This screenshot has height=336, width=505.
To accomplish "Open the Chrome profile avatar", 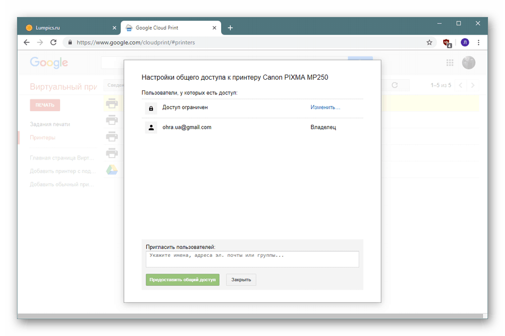I will pos(465,43).
